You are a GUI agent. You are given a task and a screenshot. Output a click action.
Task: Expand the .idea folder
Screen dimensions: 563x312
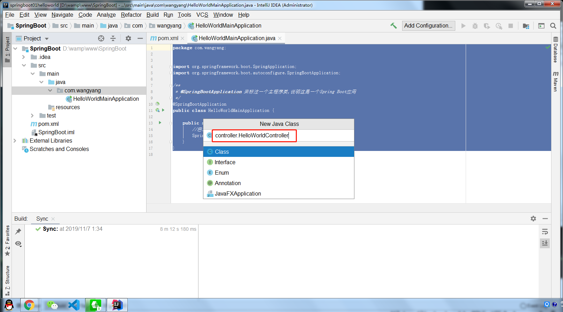pyautogui.click(x=23, y=57)
